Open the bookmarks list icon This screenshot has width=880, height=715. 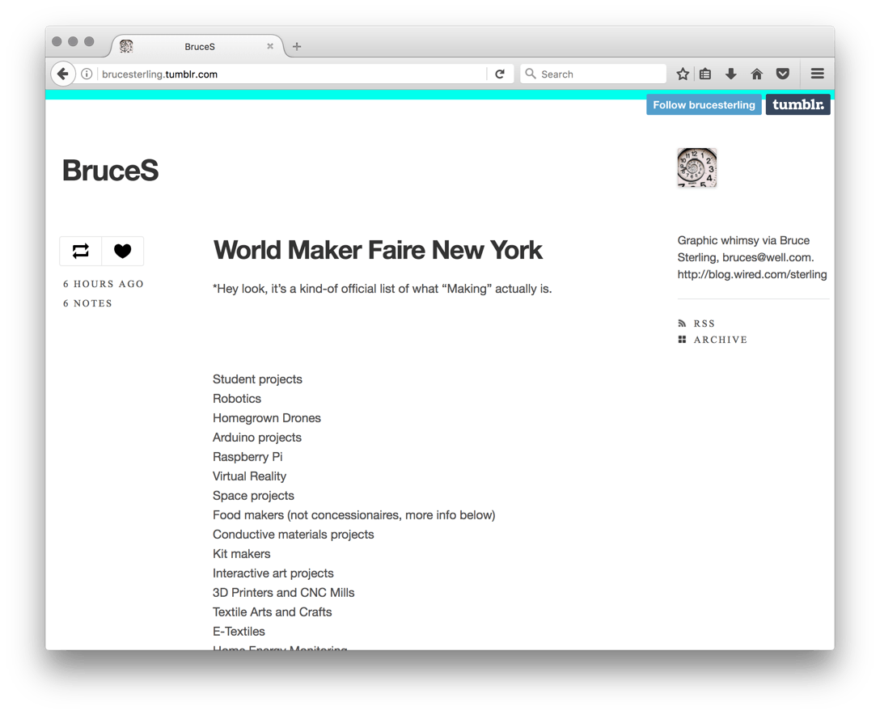pos(705,74)
